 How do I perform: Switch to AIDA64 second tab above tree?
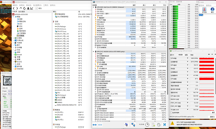pyautogui.click(x=22, y=12)
